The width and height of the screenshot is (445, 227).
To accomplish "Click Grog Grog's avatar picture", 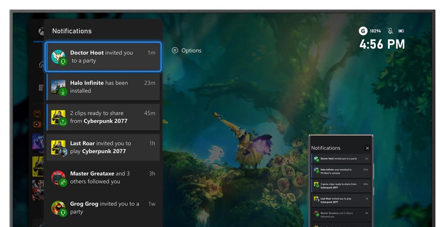I will (x=58, y=207).
